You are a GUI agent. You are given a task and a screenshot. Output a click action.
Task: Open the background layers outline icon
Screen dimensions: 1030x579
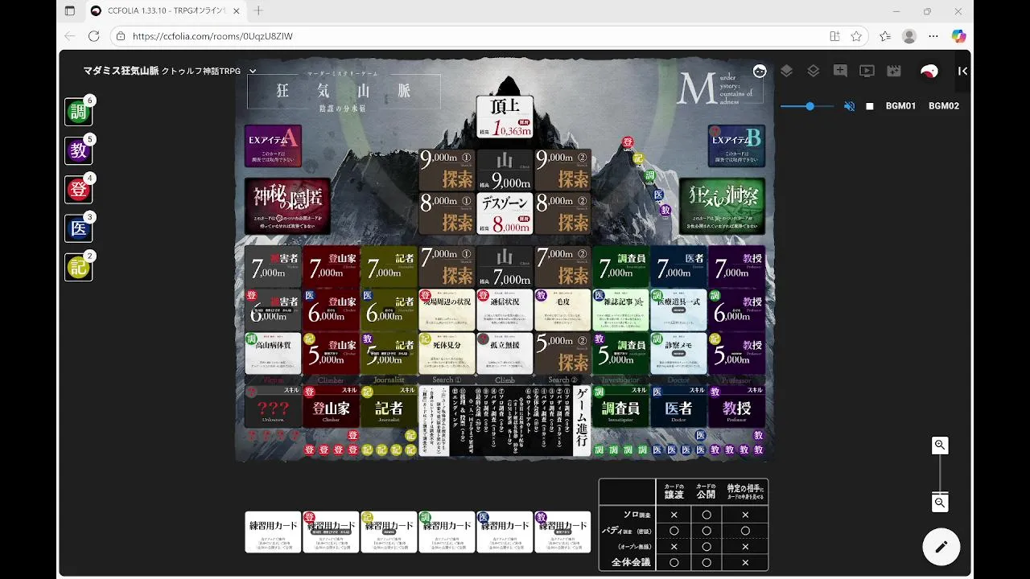(x=814, y=71)
